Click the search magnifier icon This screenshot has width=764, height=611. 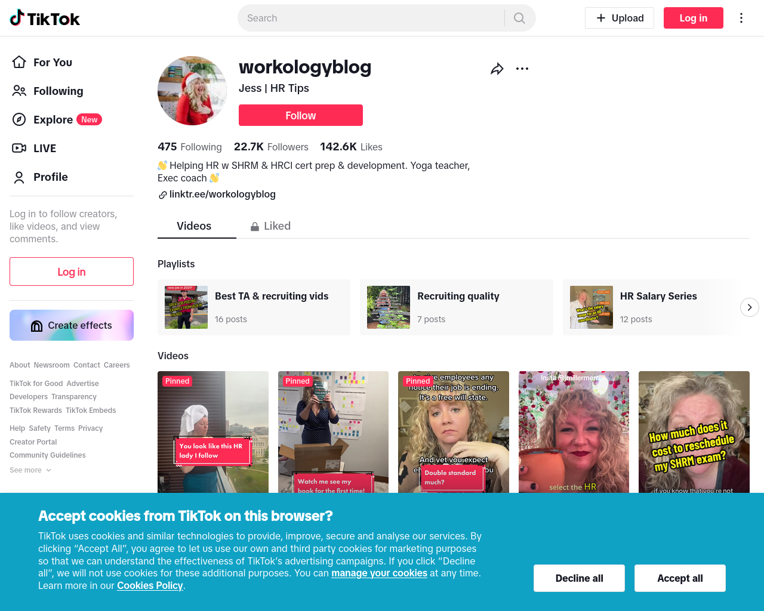click(520, 18)
